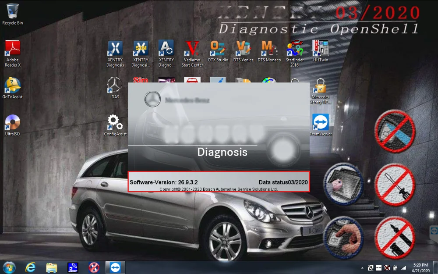Click the red crossed-circle taskbar icon

pos(94,267)
